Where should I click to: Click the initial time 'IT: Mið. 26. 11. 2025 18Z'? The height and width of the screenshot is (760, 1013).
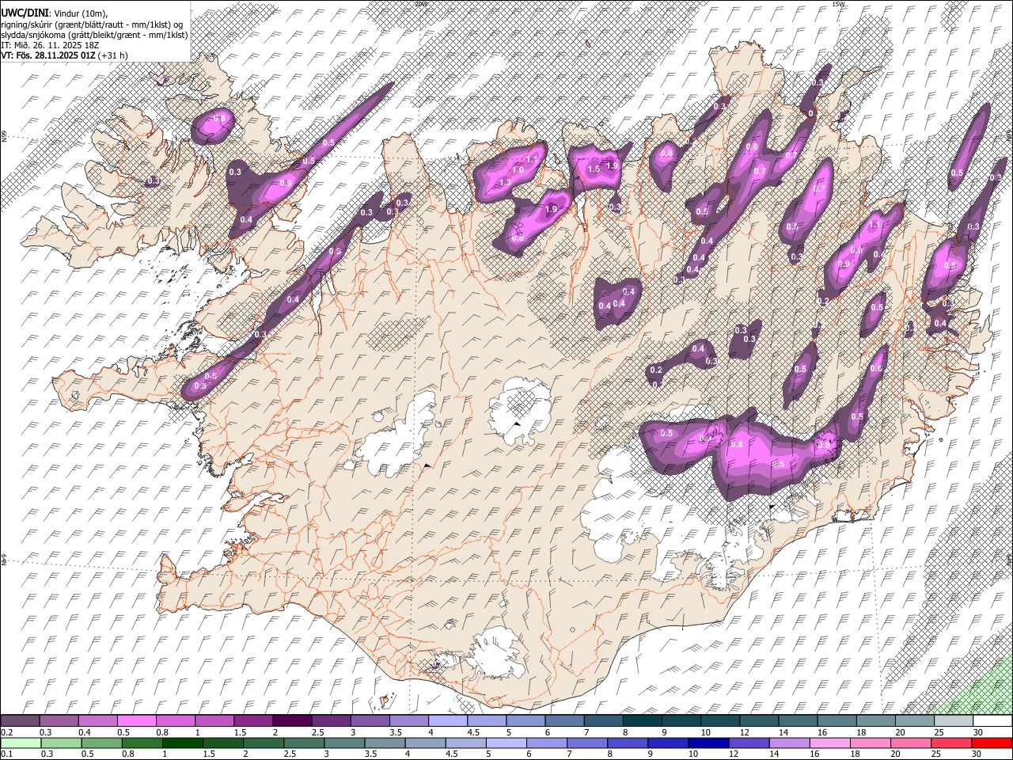point(50,45)
